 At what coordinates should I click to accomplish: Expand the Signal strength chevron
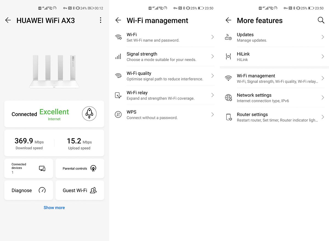click(x=212, y=56)
